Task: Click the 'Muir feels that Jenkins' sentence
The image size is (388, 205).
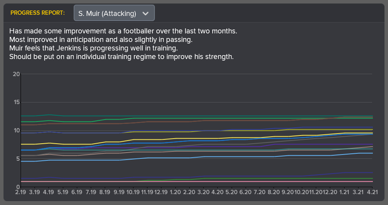Action: (93, 48)
